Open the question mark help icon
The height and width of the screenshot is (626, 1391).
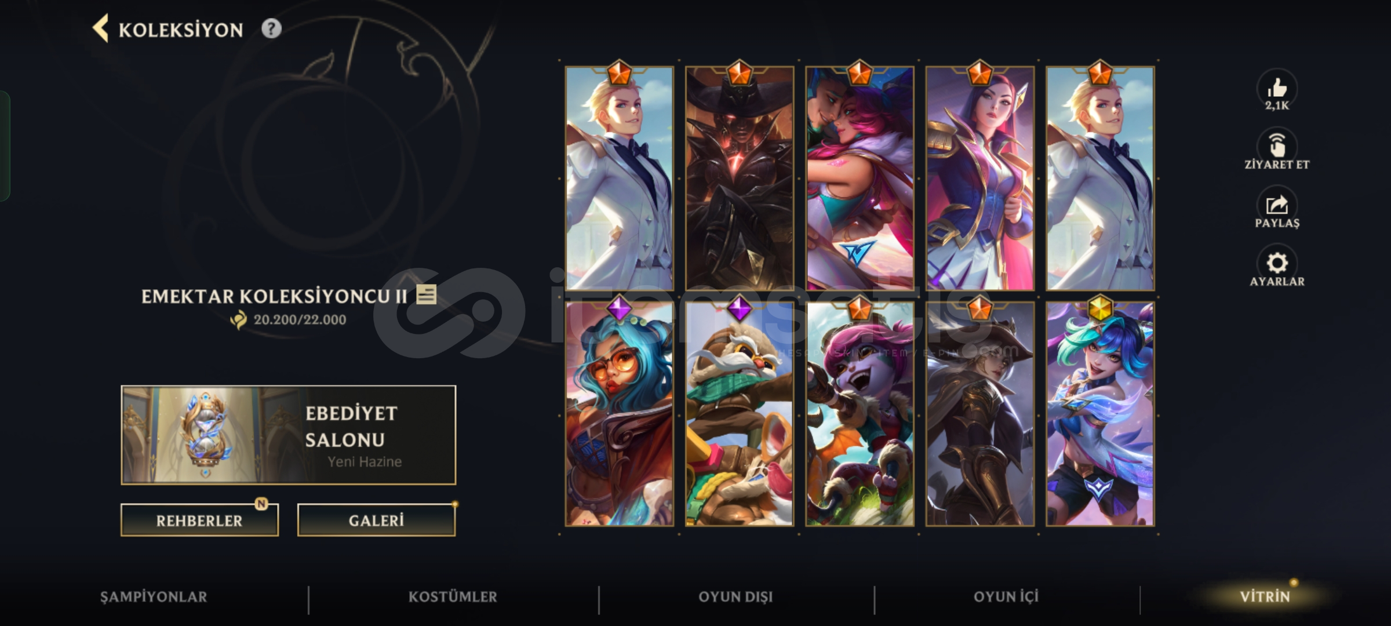(271, 28)
